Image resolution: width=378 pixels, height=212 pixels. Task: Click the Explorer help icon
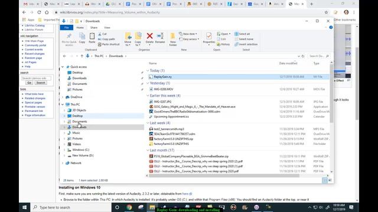[x=331, y=28]
